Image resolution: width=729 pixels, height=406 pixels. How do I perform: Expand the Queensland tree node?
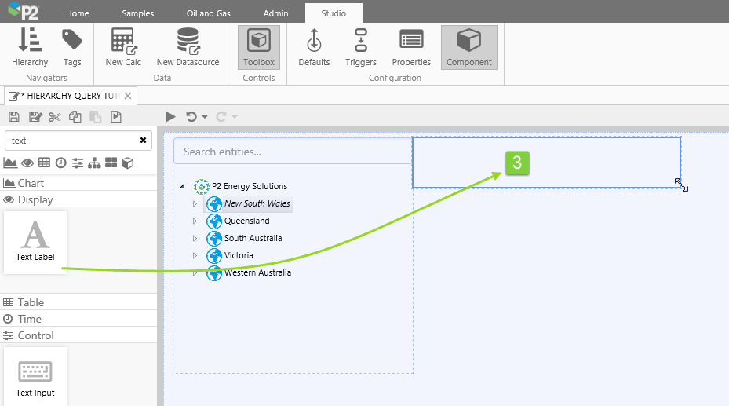click(195, 221)
